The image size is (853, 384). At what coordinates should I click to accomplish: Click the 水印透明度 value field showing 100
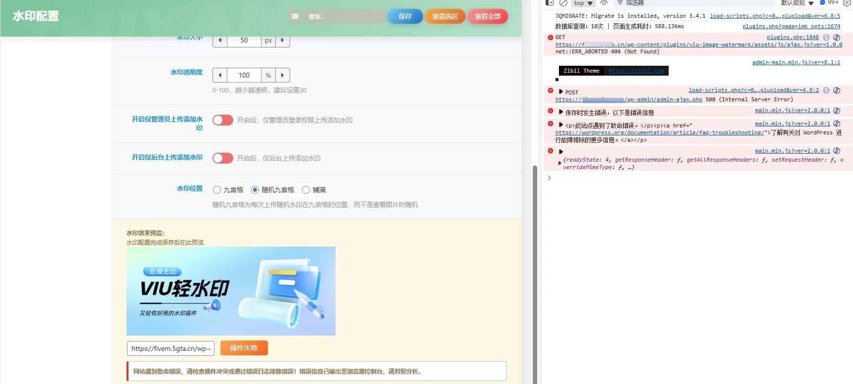[244, 75]
